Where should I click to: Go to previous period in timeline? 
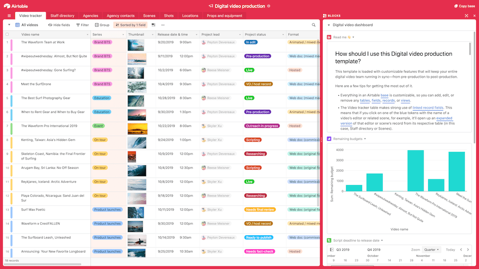461,250
